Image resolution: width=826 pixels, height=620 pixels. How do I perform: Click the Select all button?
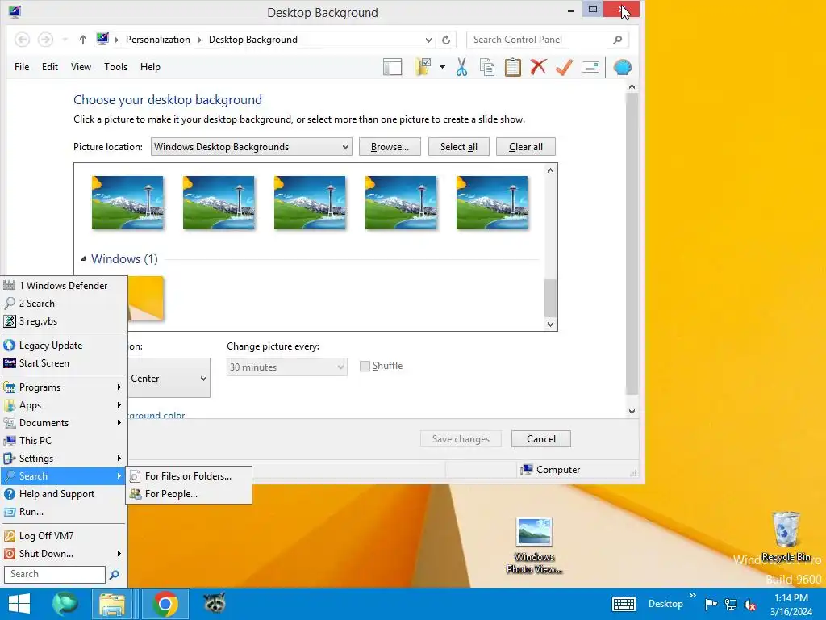[x=459, y=147]
